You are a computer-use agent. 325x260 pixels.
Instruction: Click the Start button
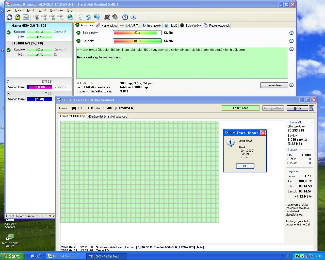[x=12, y=256]
